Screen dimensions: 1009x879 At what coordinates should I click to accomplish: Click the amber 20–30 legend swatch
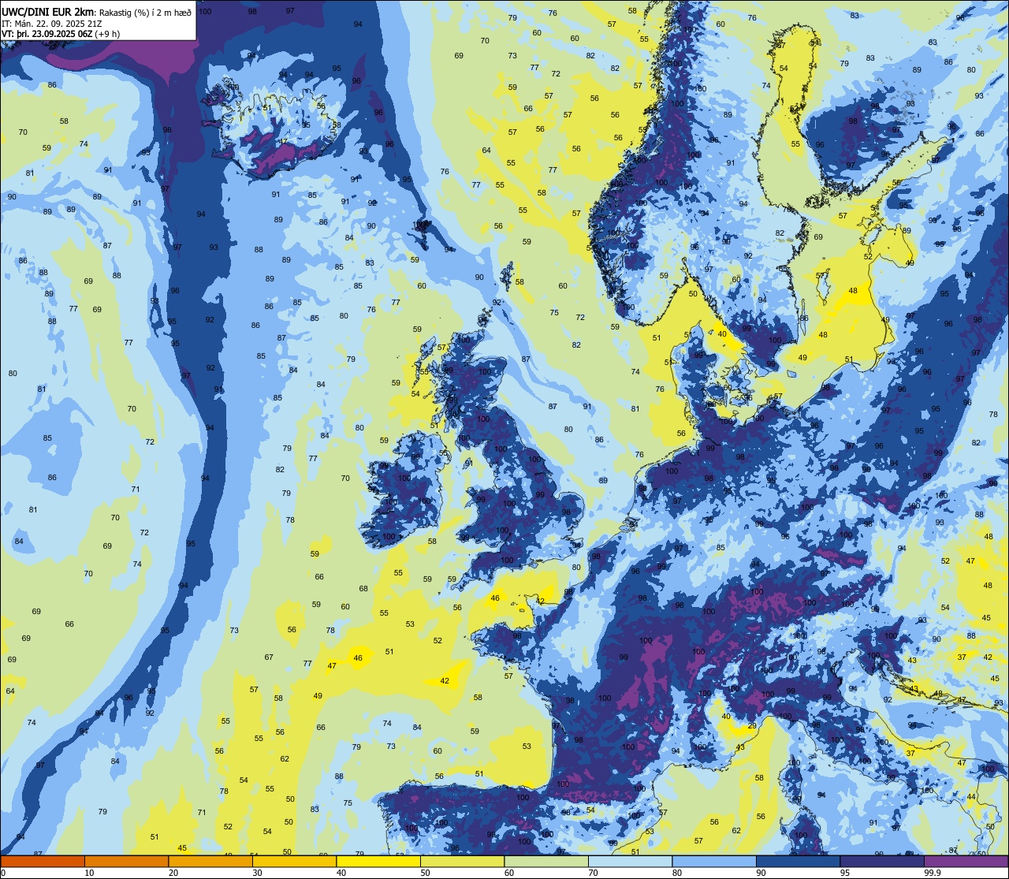210,861
